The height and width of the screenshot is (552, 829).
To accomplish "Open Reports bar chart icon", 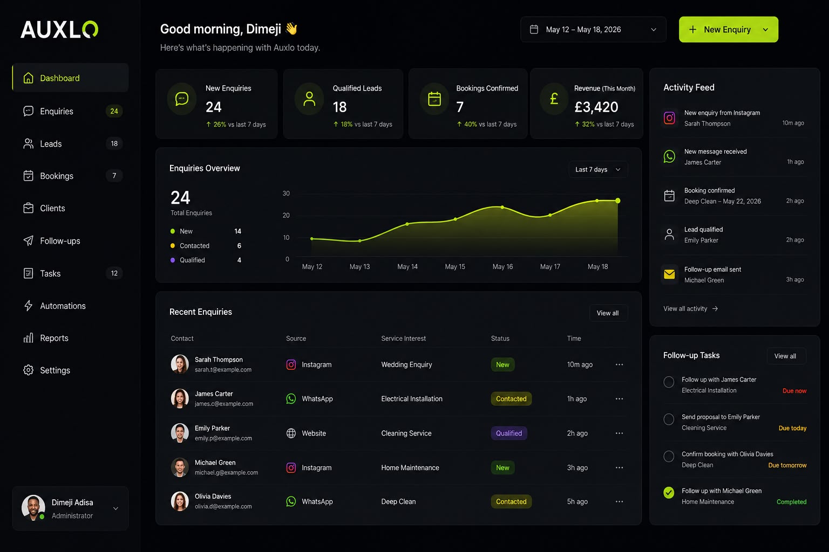I will coord(29,338).
